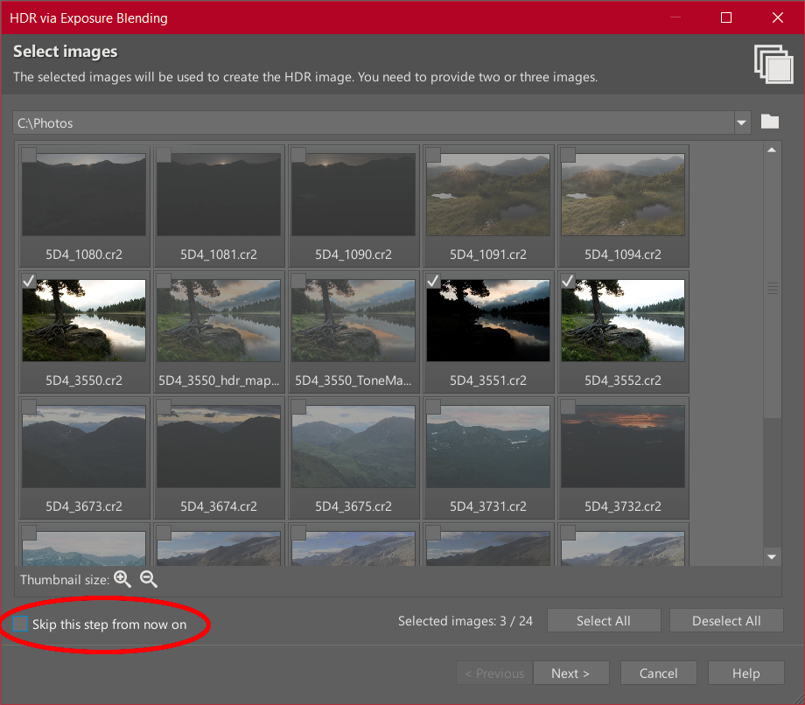Click the stacked images icon at top right
The height and width of the screenshot is (705, 805).
pyautogui.click(x=772, y=65)
